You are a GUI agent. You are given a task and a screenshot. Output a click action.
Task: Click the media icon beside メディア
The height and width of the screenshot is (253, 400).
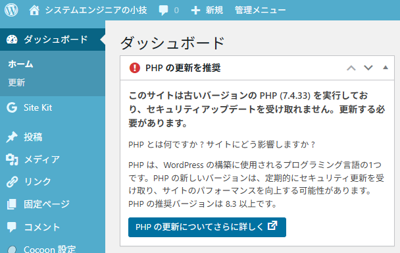tap(12, 159)
